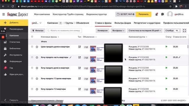Open a new browser tab

[x=180, y=1]
